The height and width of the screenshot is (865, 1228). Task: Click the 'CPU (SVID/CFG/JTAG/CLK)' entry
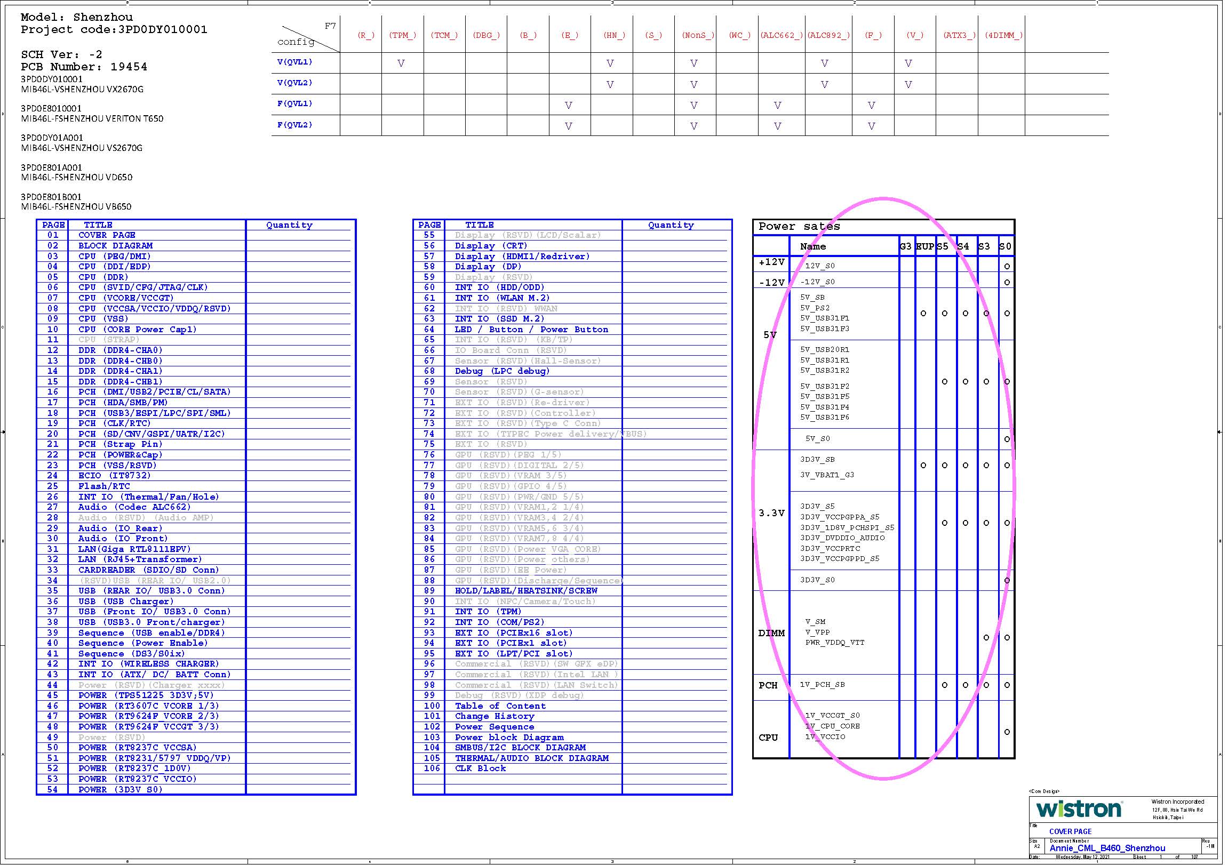tap(143, 288)
